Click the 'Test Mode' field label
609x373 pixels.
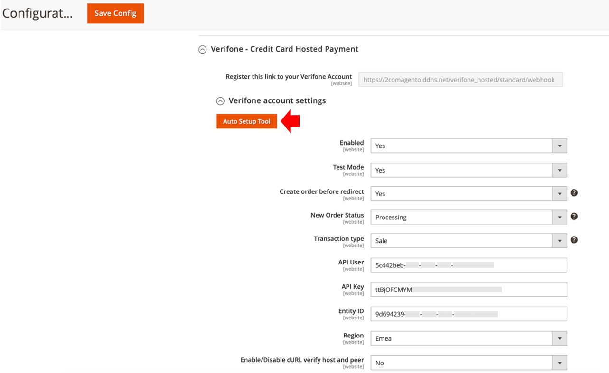coord(348,167)
